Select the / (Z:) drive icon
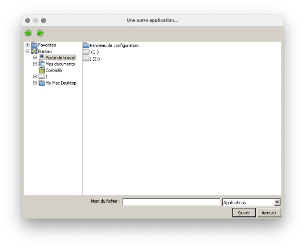 tap(86, 58)
